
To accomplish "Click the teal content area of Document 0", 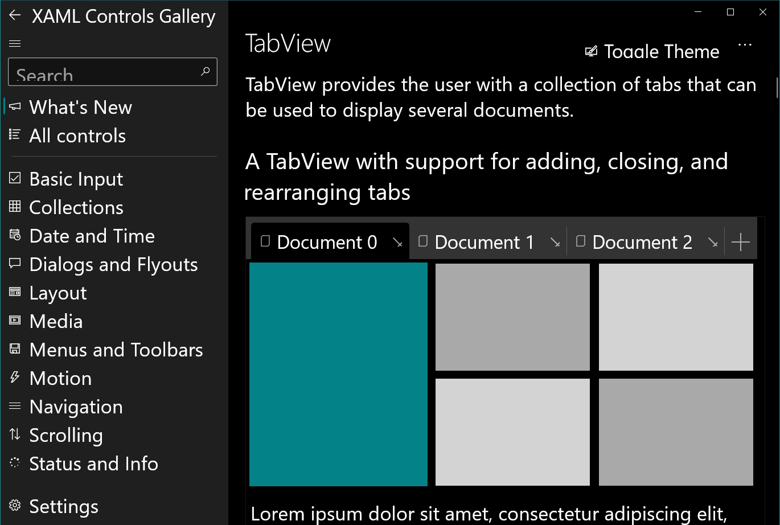I will click(x=338, y=374).
